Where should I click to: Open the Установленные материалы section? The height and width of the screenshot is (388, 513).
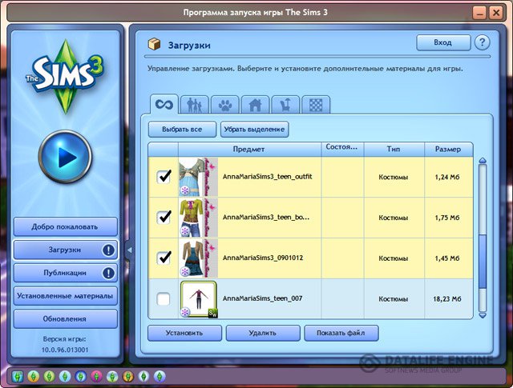tap(65, 296)
